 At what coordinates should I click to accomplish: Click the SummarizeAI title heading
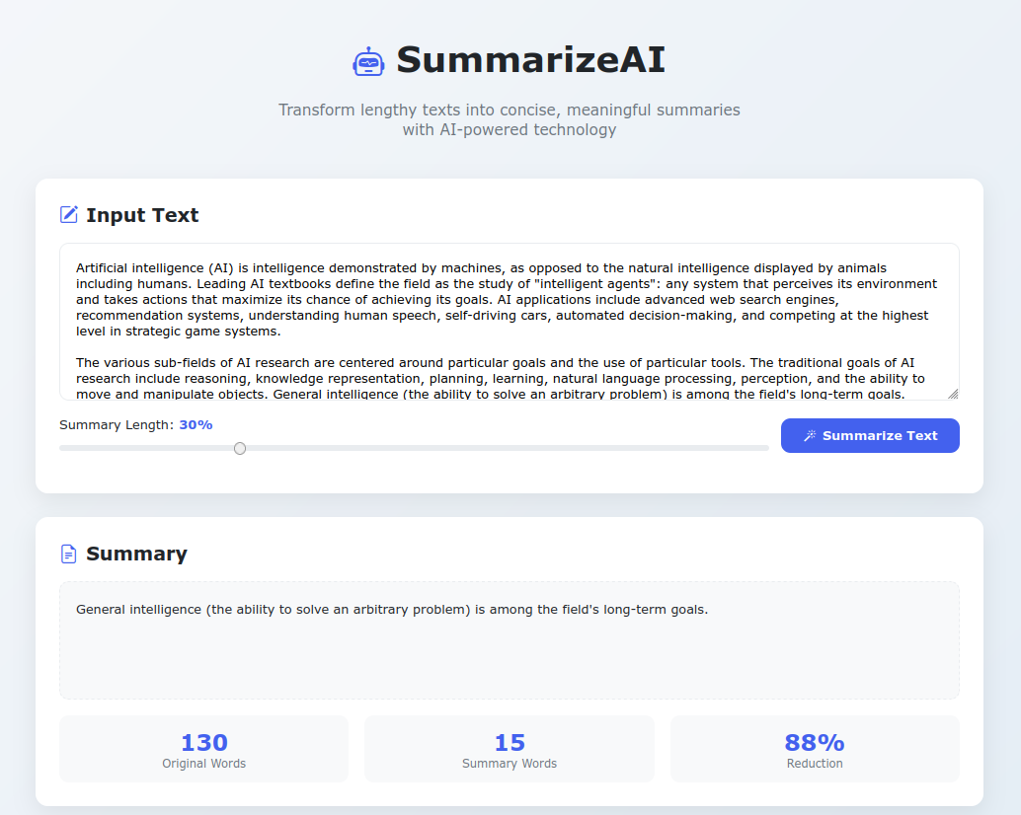click(x=530, y=60)
